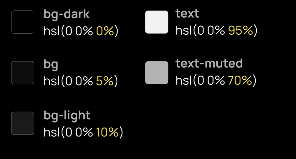
Task: Click the bg-dark color swatch
Action: coord(23,22)
